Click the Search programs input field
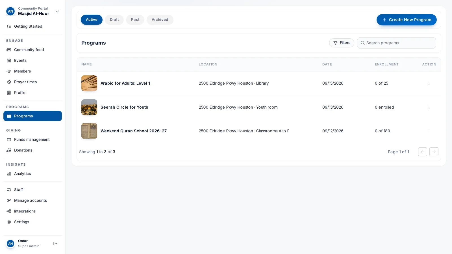452x254 pixels. 397,43
